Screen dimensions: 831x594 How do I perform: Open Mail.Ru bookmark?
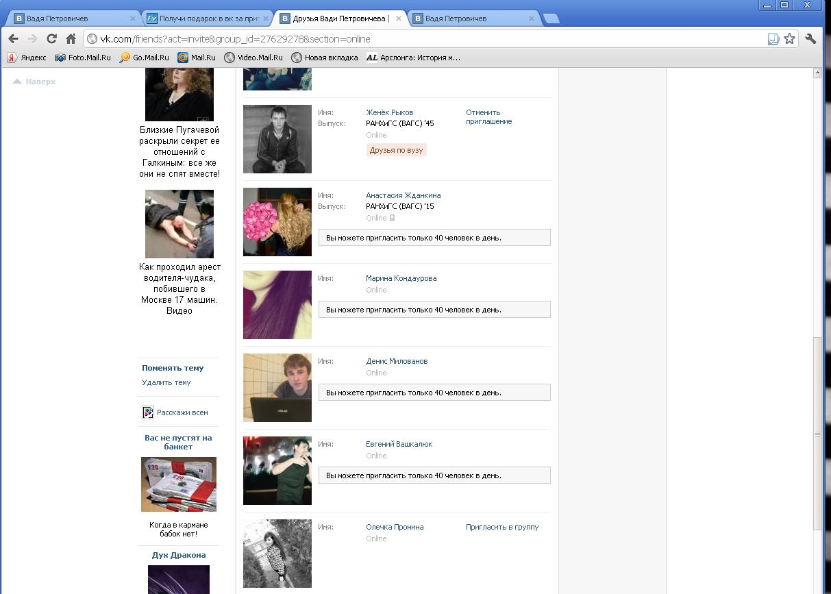(197, 58)
